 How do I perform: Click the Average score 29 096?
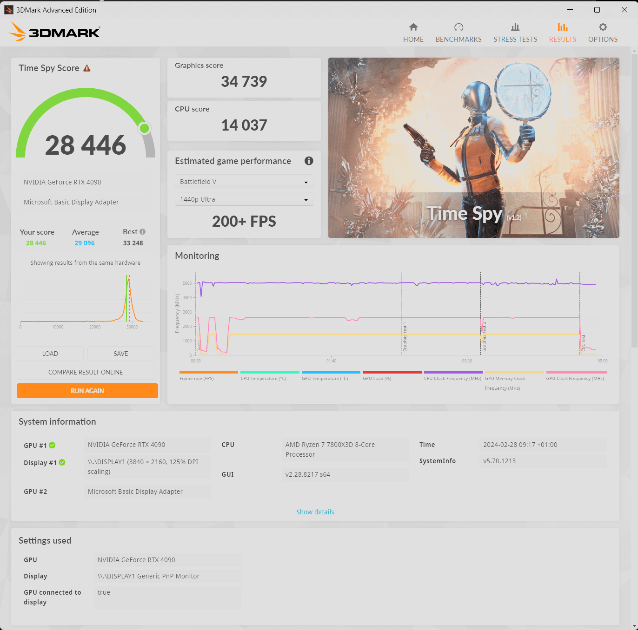85,243
